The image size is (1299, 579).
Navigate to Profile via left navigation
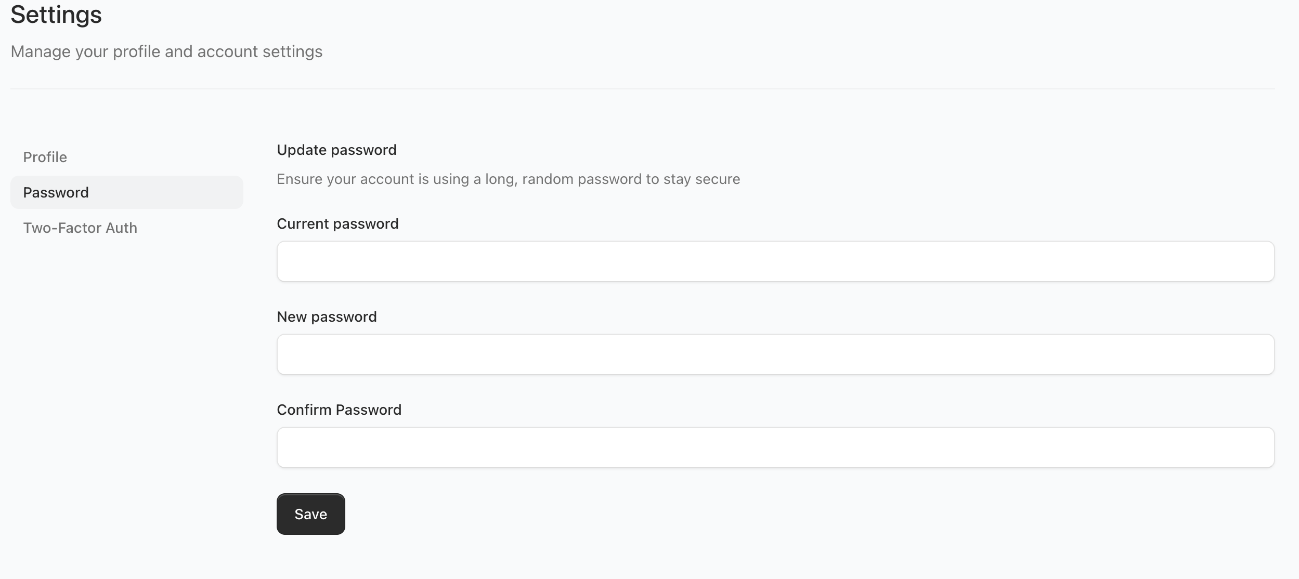[x=45, y=156]
